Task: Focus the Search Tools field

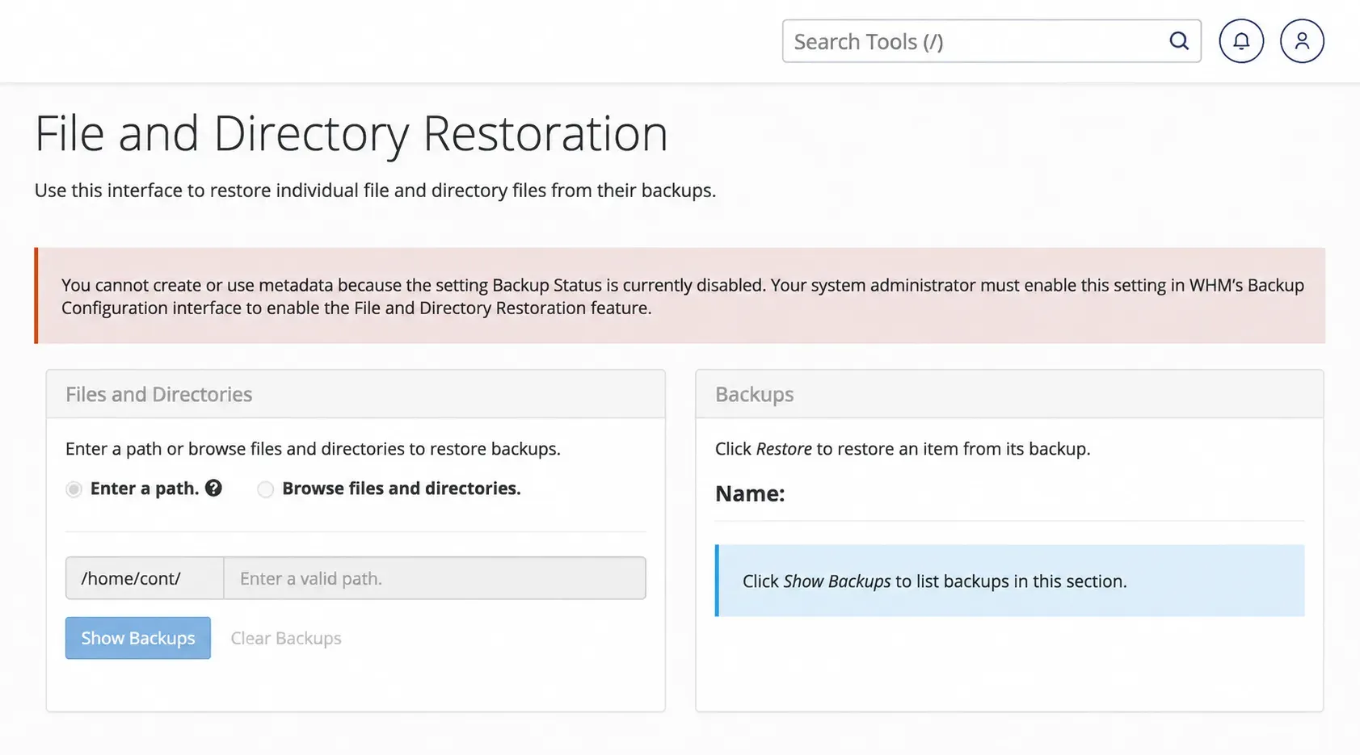Action: click(x=992, y=41)
